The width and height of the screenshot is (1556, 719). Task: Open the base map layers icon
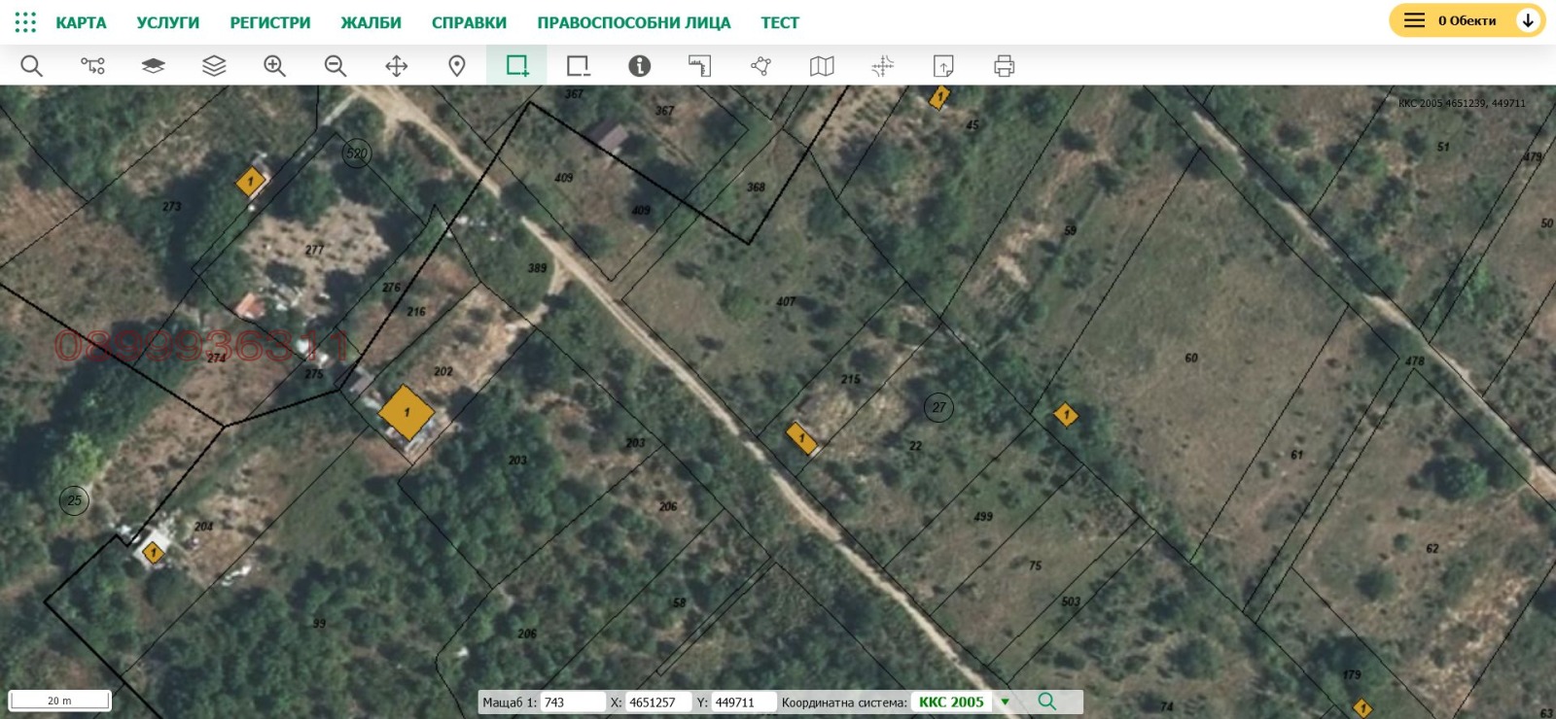coord(153,66)
